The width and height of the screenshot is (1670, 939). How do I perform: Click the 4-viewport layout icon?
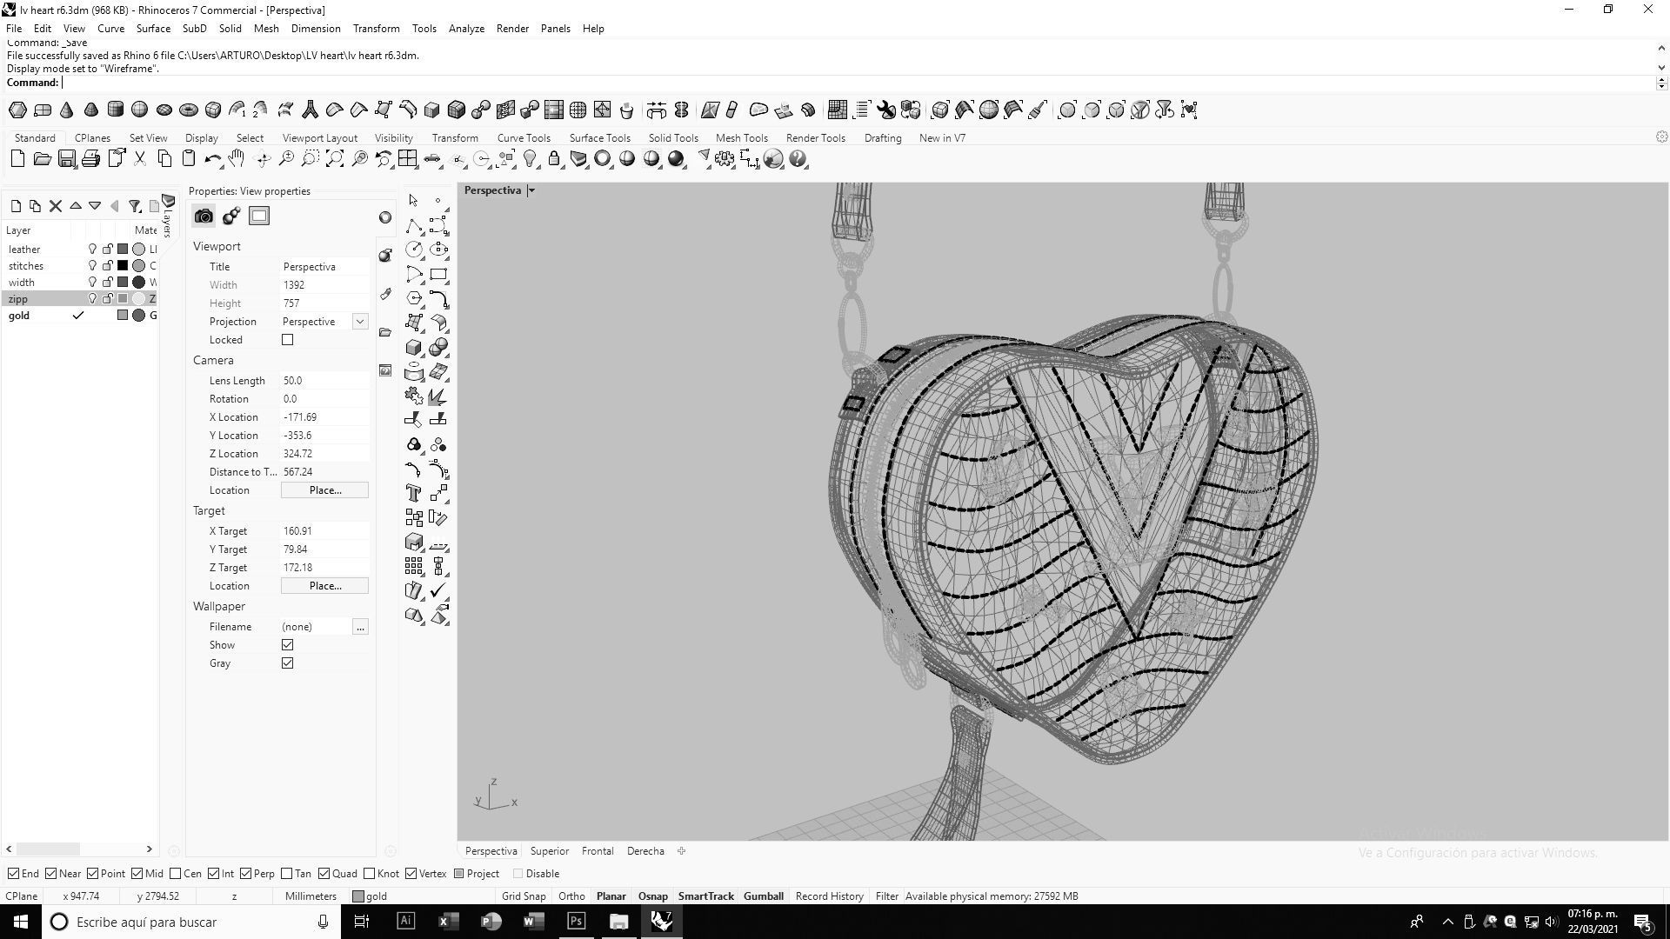(407, 159)
